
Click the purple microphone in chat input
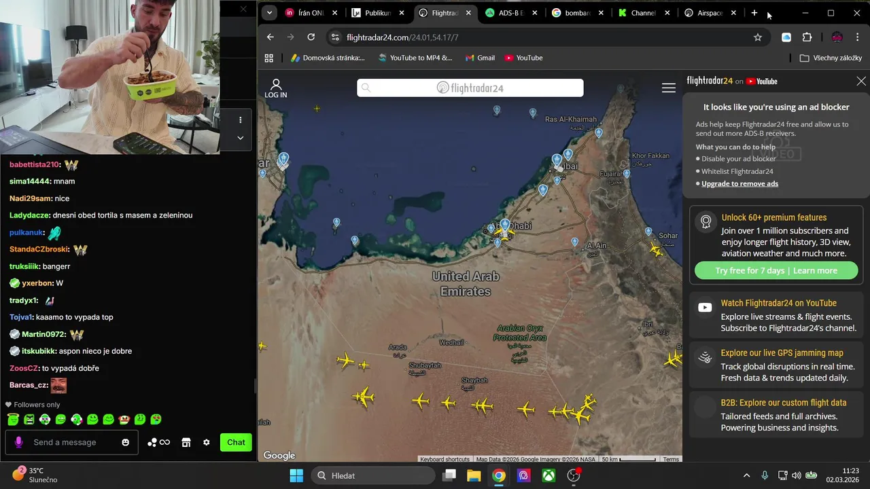coord(18,442)
